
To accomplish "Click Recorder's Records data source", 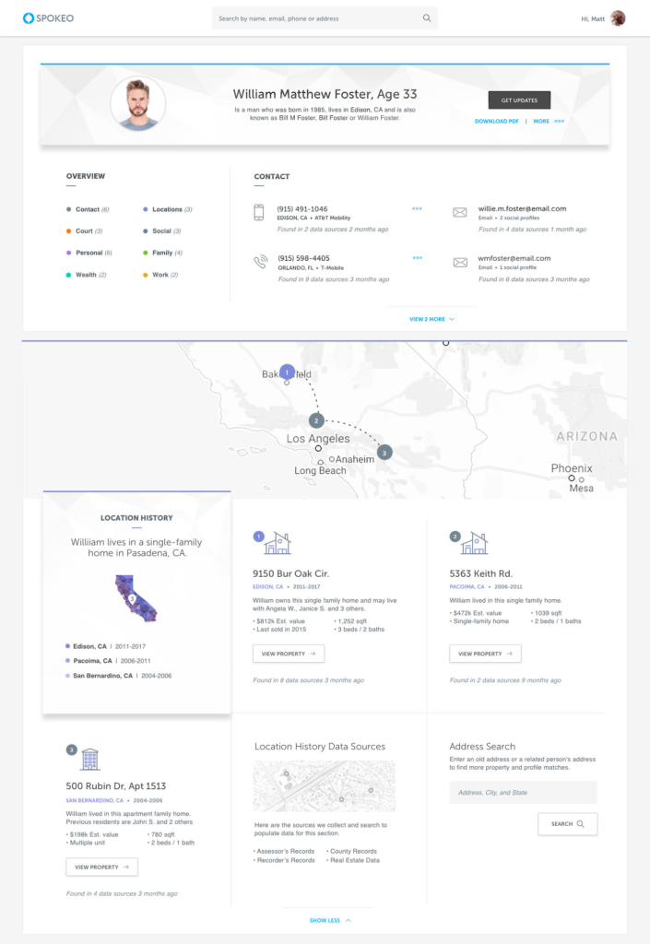I will click(285, 860).
